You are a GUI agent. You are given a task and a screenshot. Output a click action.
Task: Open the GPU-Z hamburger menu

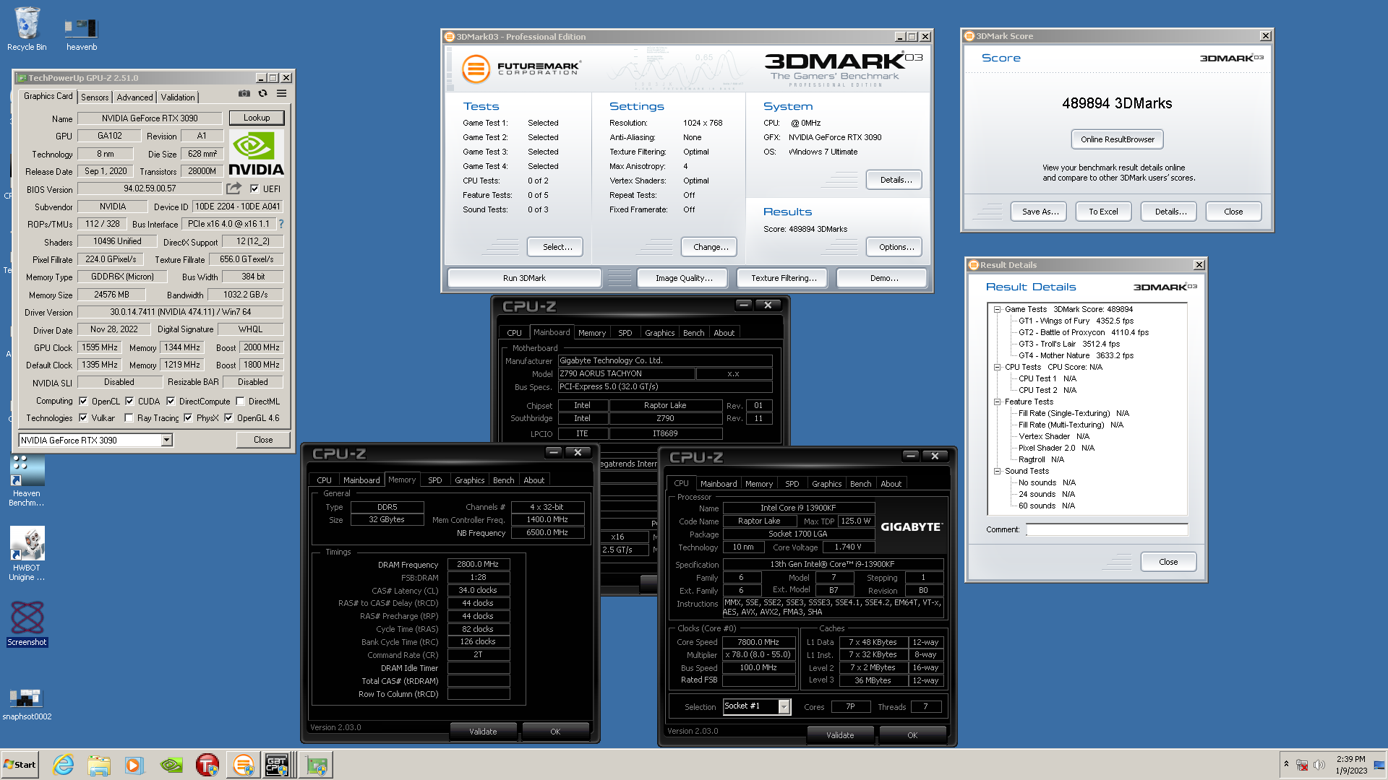(282, 94)
